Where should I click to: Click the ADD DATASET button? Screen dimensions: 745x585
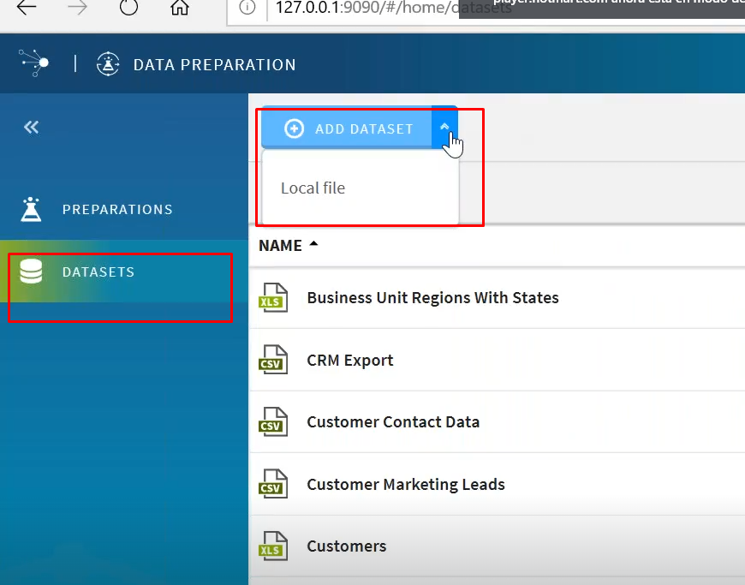coord(347,128)
